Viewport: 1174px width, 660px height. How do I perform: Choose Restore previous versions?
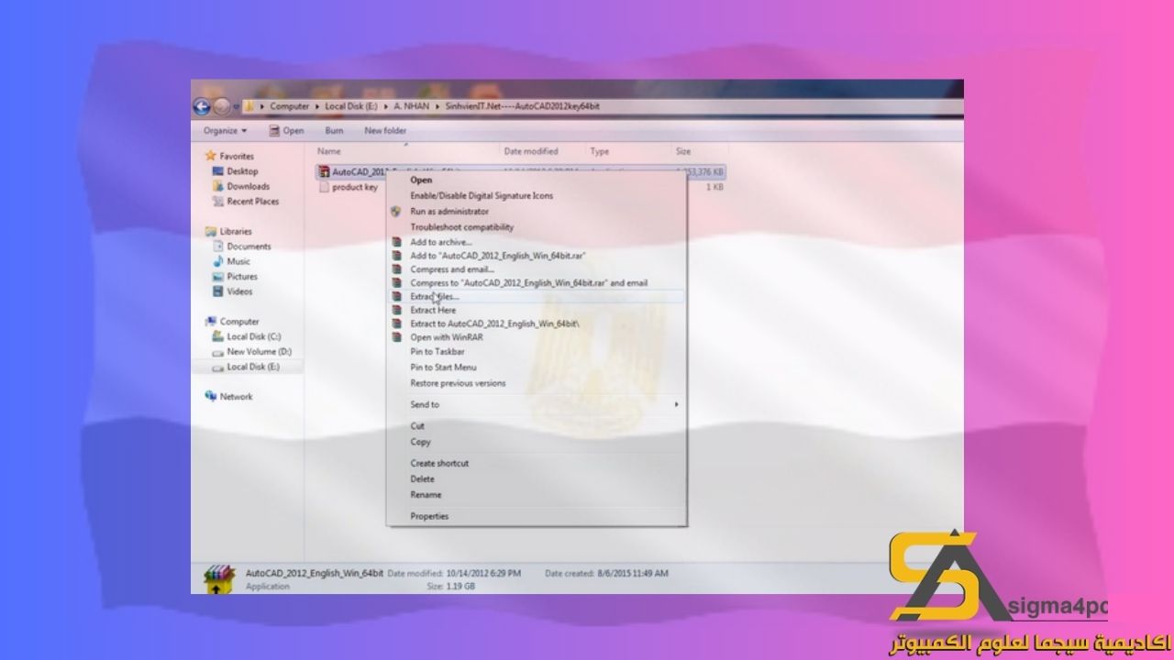click(458, 383)
